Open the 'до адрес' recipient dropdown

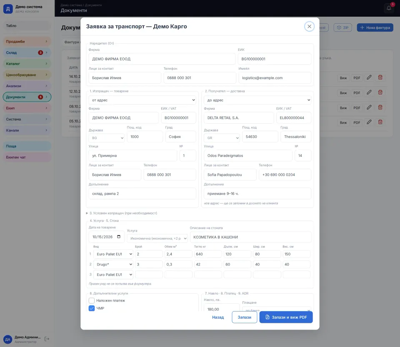[x=257, y=100]
